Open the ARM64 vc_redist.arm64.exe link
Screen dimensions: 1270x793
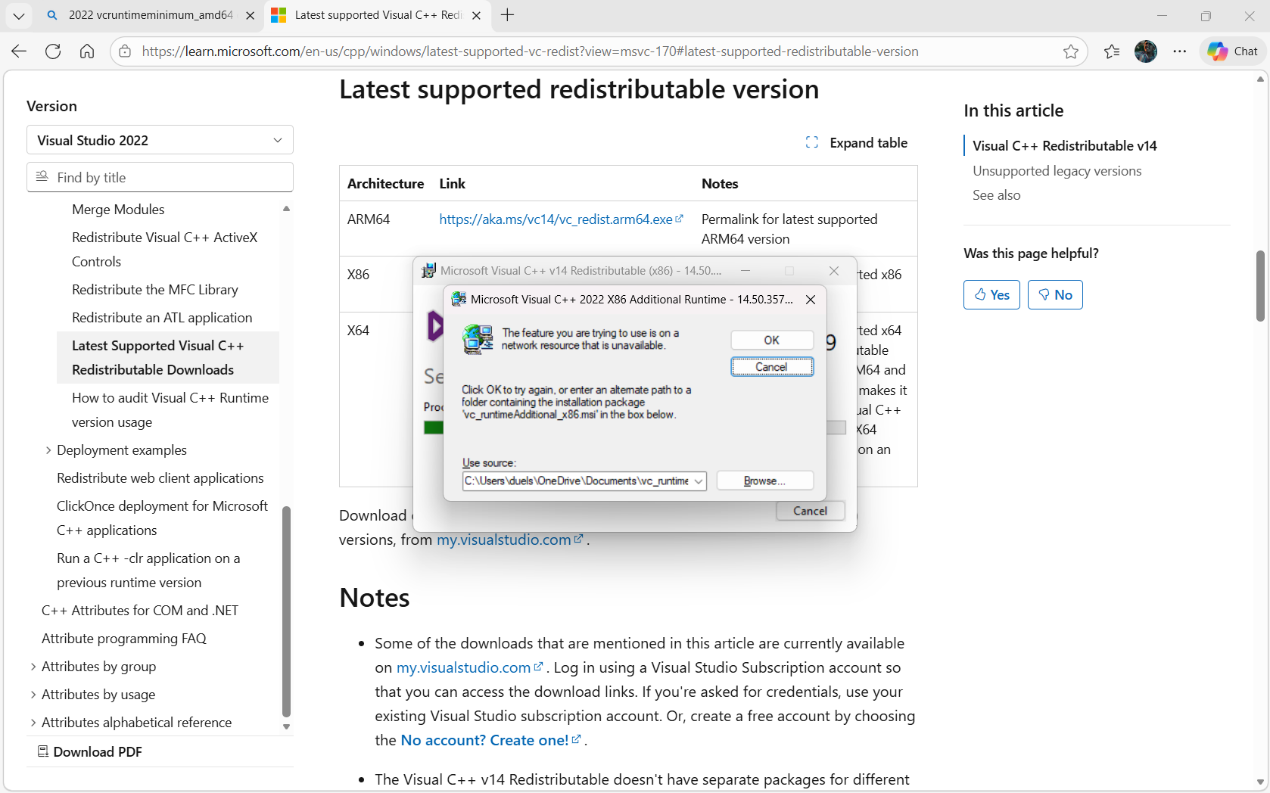[561, 219]
